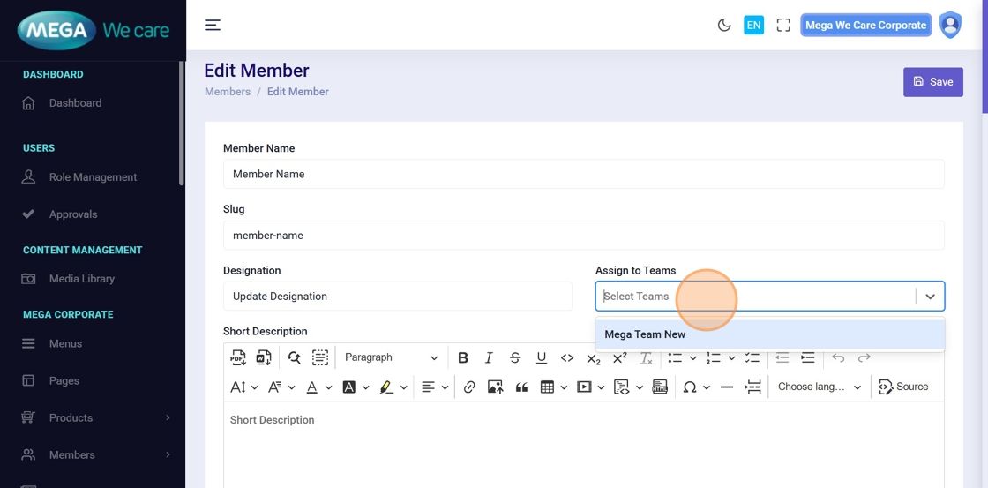Toggle fullscreen mode
The height and width of the screenshot is (488, 988).
coord(783,26)
